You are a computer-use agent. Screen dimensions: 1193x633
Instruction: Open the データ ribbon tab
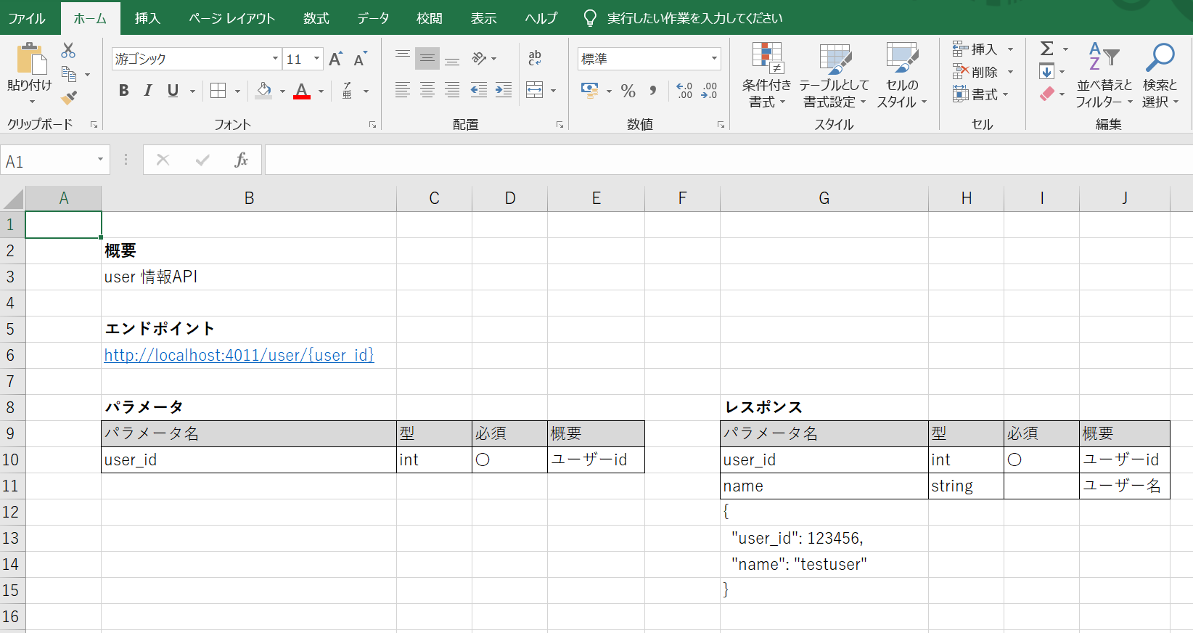373,18
